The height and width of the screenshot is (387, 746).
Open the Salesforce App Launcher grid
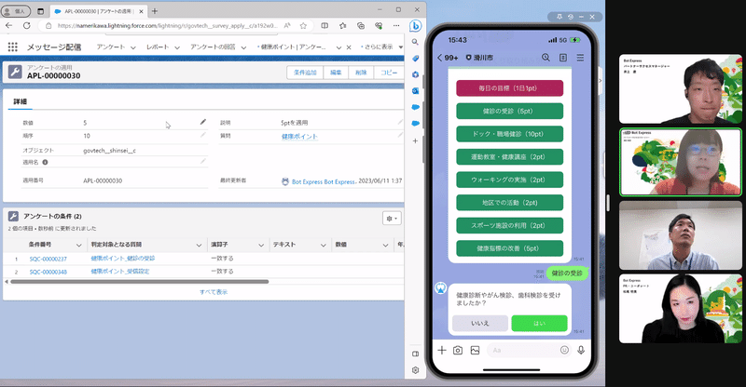[13, 47]
